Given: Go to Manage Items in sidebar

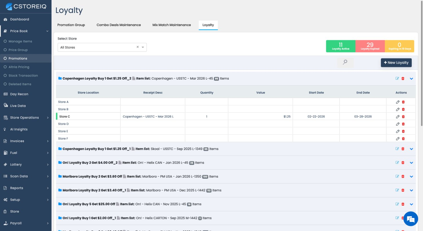Looking at the screenshot, I should (x=20, y=41).
